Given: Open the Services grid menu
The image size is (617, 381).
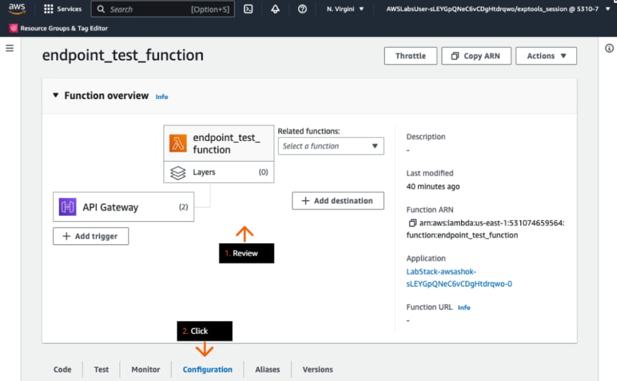Looking at the screenshot, I should [x=48, y=9].
